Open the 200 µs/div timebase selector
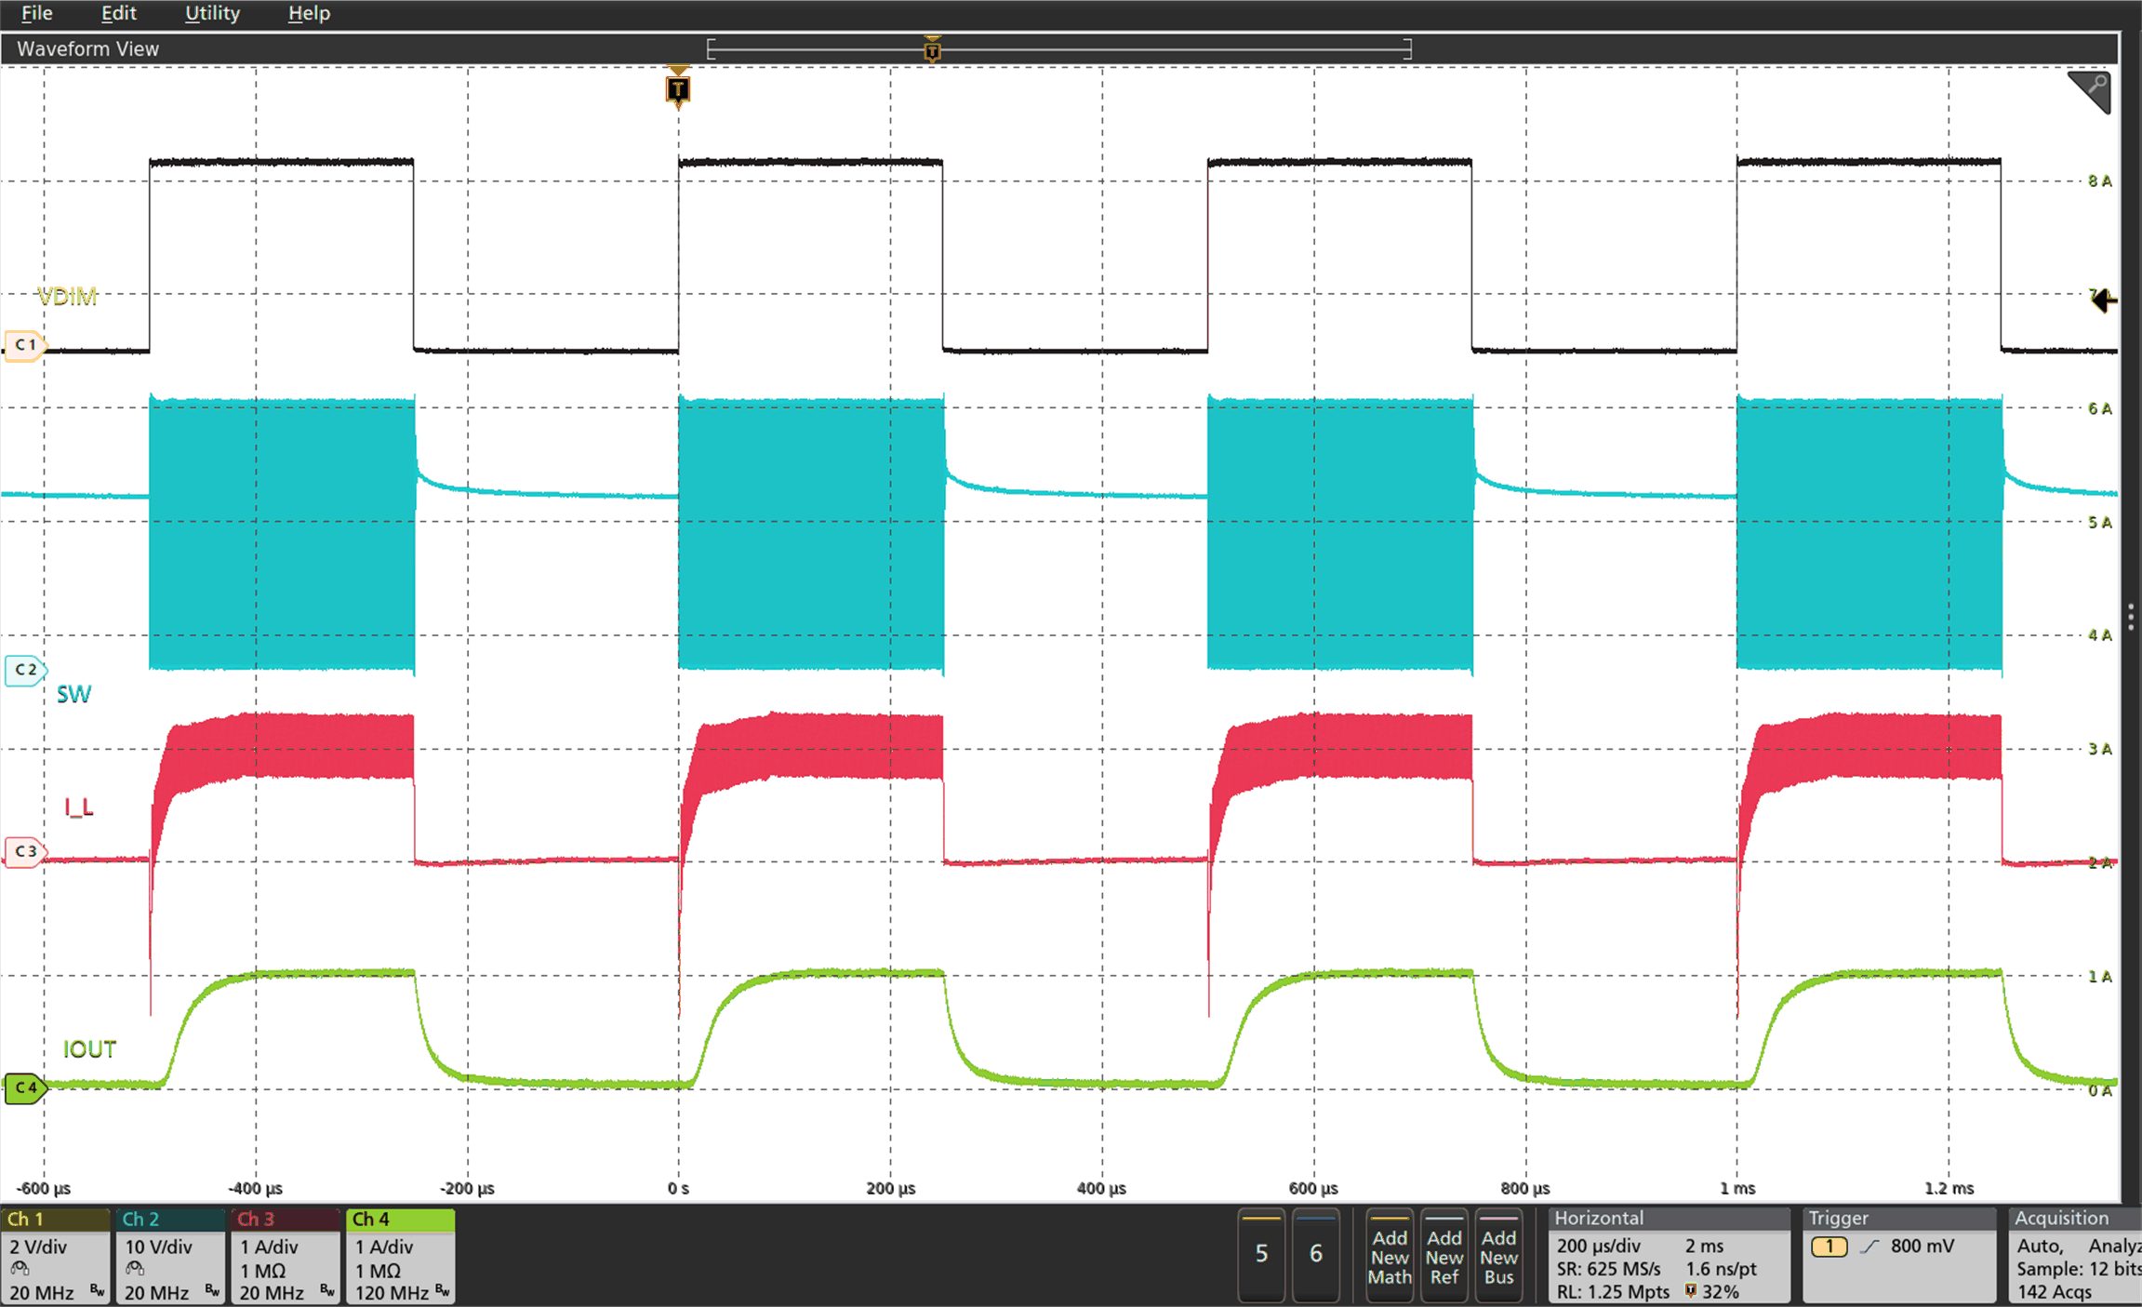 pyautogui.click(x=1598, y=1246)
